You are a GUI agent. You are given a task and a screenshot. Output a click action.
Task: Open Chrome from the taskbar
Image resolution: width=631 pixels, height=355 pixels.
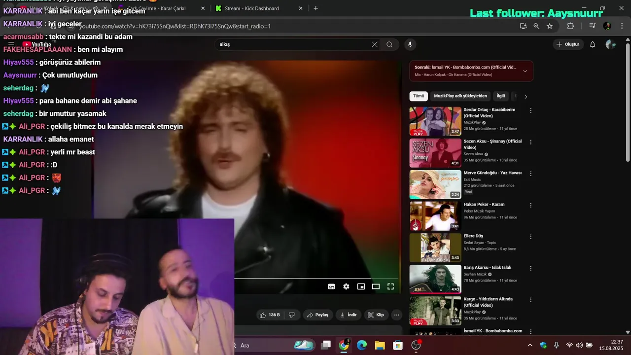(344, 345)
